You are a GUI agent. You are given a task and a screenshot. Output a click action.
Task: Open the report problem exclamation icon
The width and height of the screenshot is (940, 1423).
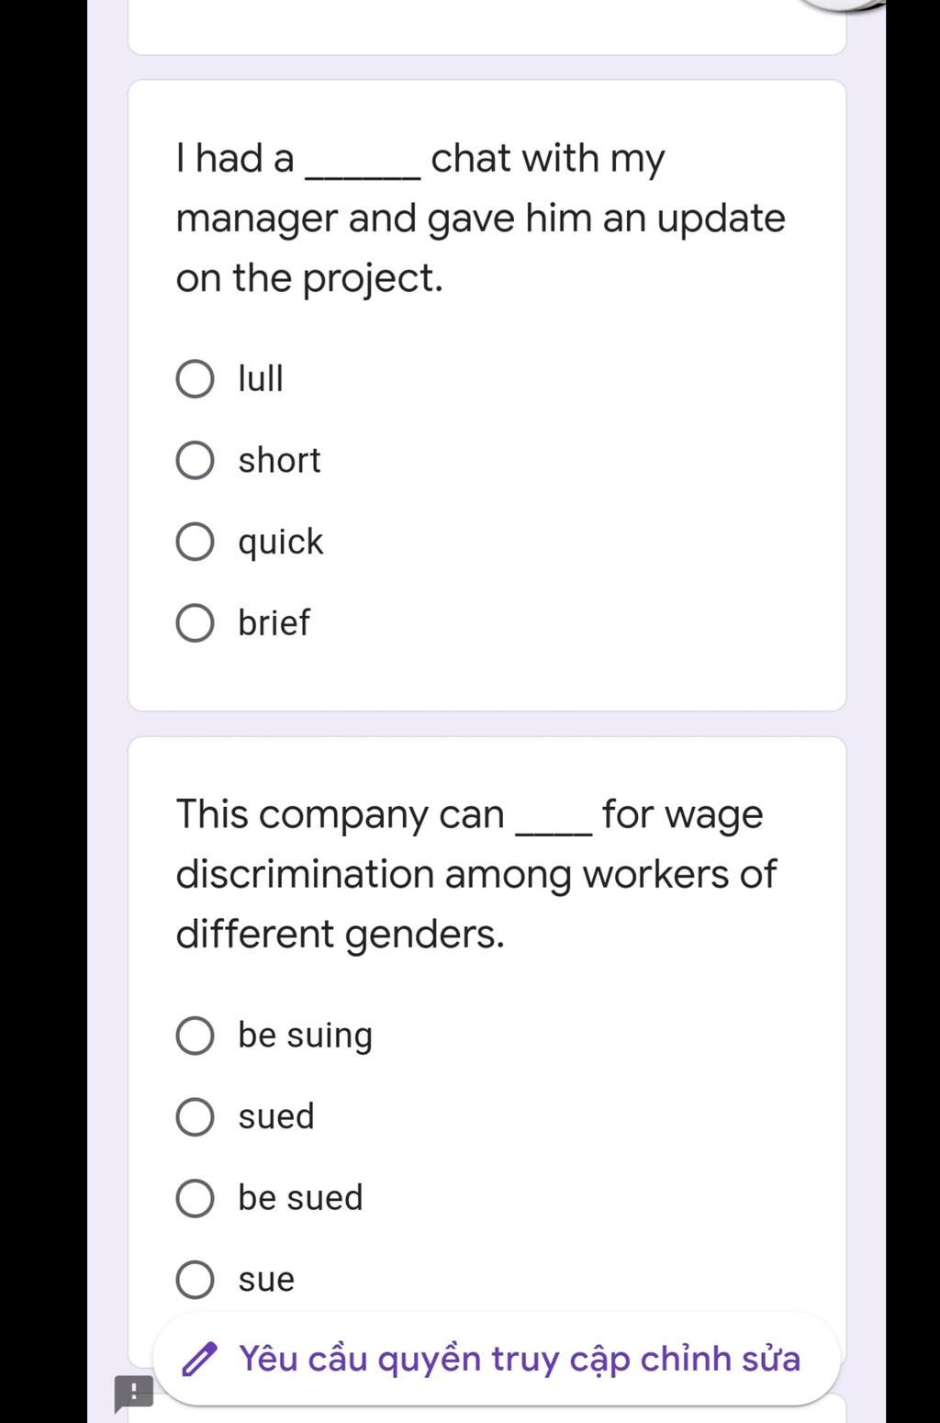pos(133,1393)
